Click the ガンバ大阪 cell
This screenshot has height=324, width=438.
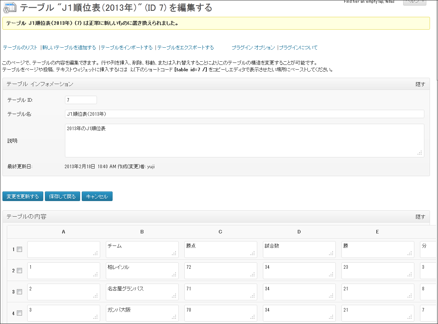(142, 313)
